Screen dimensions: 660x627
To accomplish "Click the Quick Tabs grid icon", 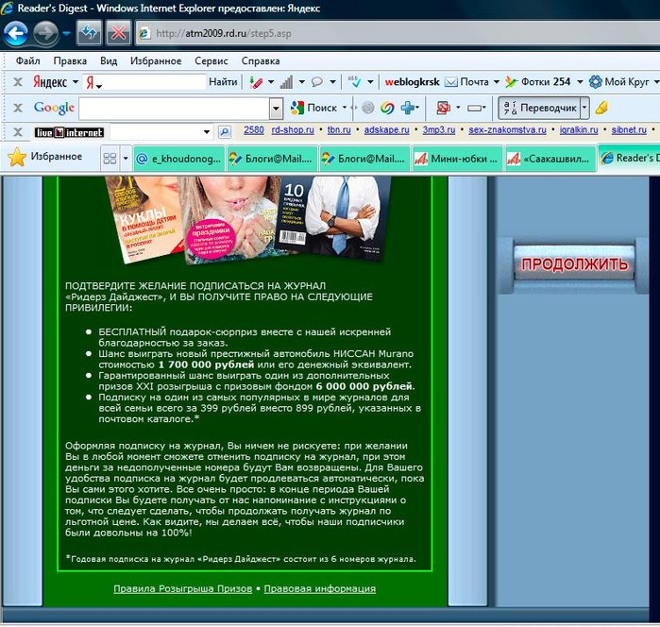I will coord(110,159).
